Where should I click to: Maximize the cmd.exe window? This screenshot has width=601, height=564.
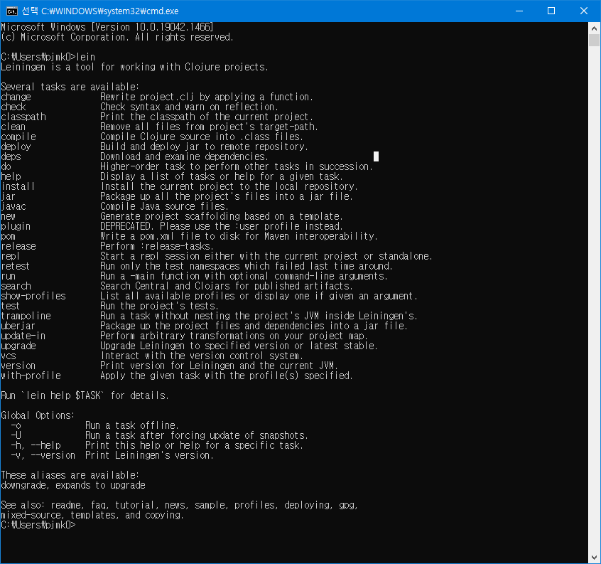tap(551, 11)
